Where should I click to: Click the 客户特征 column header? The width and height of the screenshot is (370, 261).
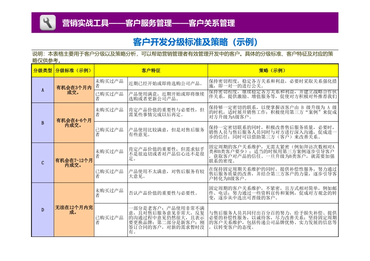[151, 71]
